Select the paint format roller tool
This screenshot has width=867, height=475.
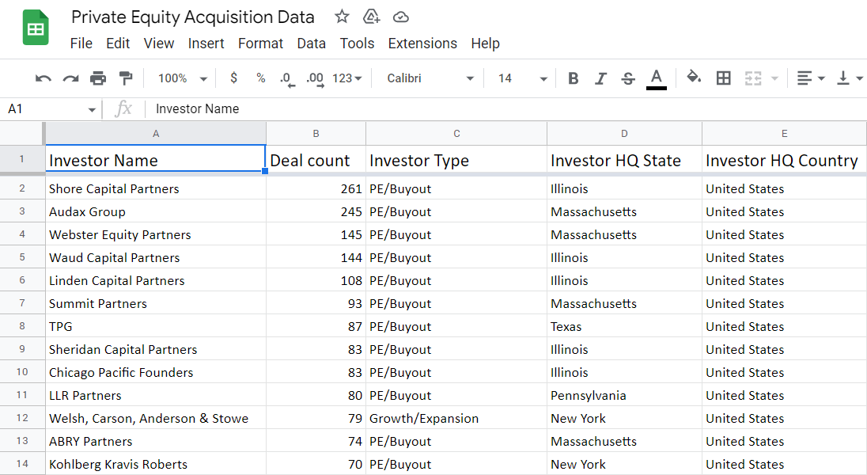(126, 78)
